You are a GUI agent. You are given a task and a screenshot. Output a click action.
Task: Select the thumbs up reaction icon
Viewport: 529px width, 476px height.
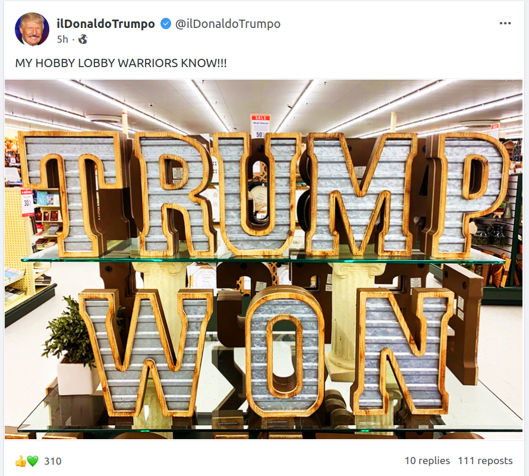(21, 461)
